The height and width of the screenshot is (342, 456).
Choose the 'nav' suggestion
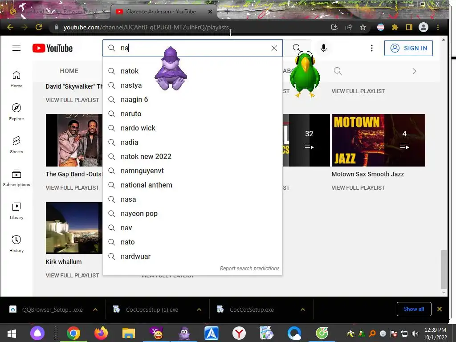[192, 228]
